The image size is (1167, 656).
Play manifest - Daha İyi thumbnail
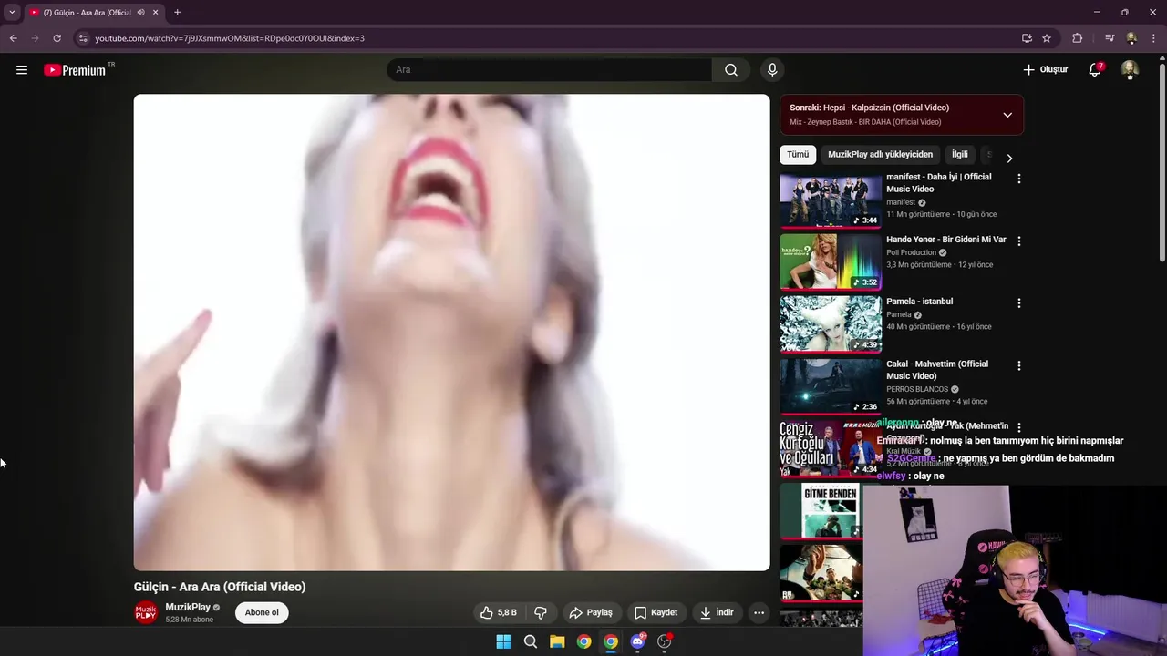pyautogui.click(x=831, y=200)
